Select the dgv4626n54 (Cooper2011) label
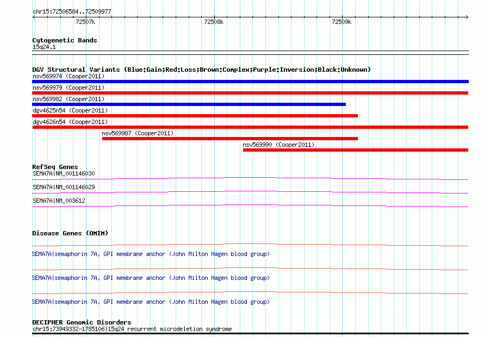The image size is (484, 337). 70,122
